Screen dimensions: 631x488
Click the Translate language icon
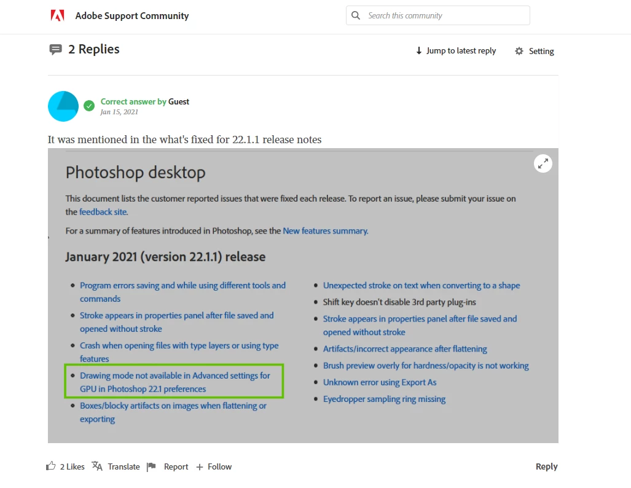point(97,466)
